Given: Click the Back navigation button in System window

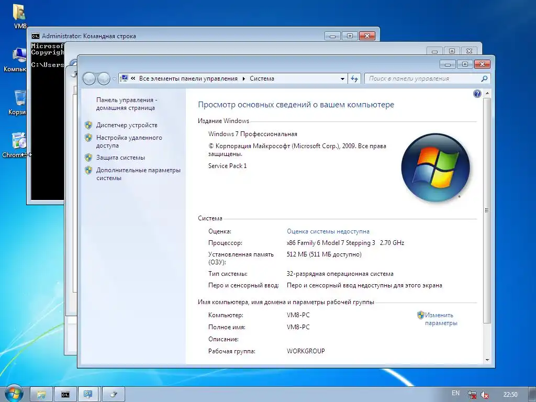Looking at the screenshot, I should pos(89,79).
